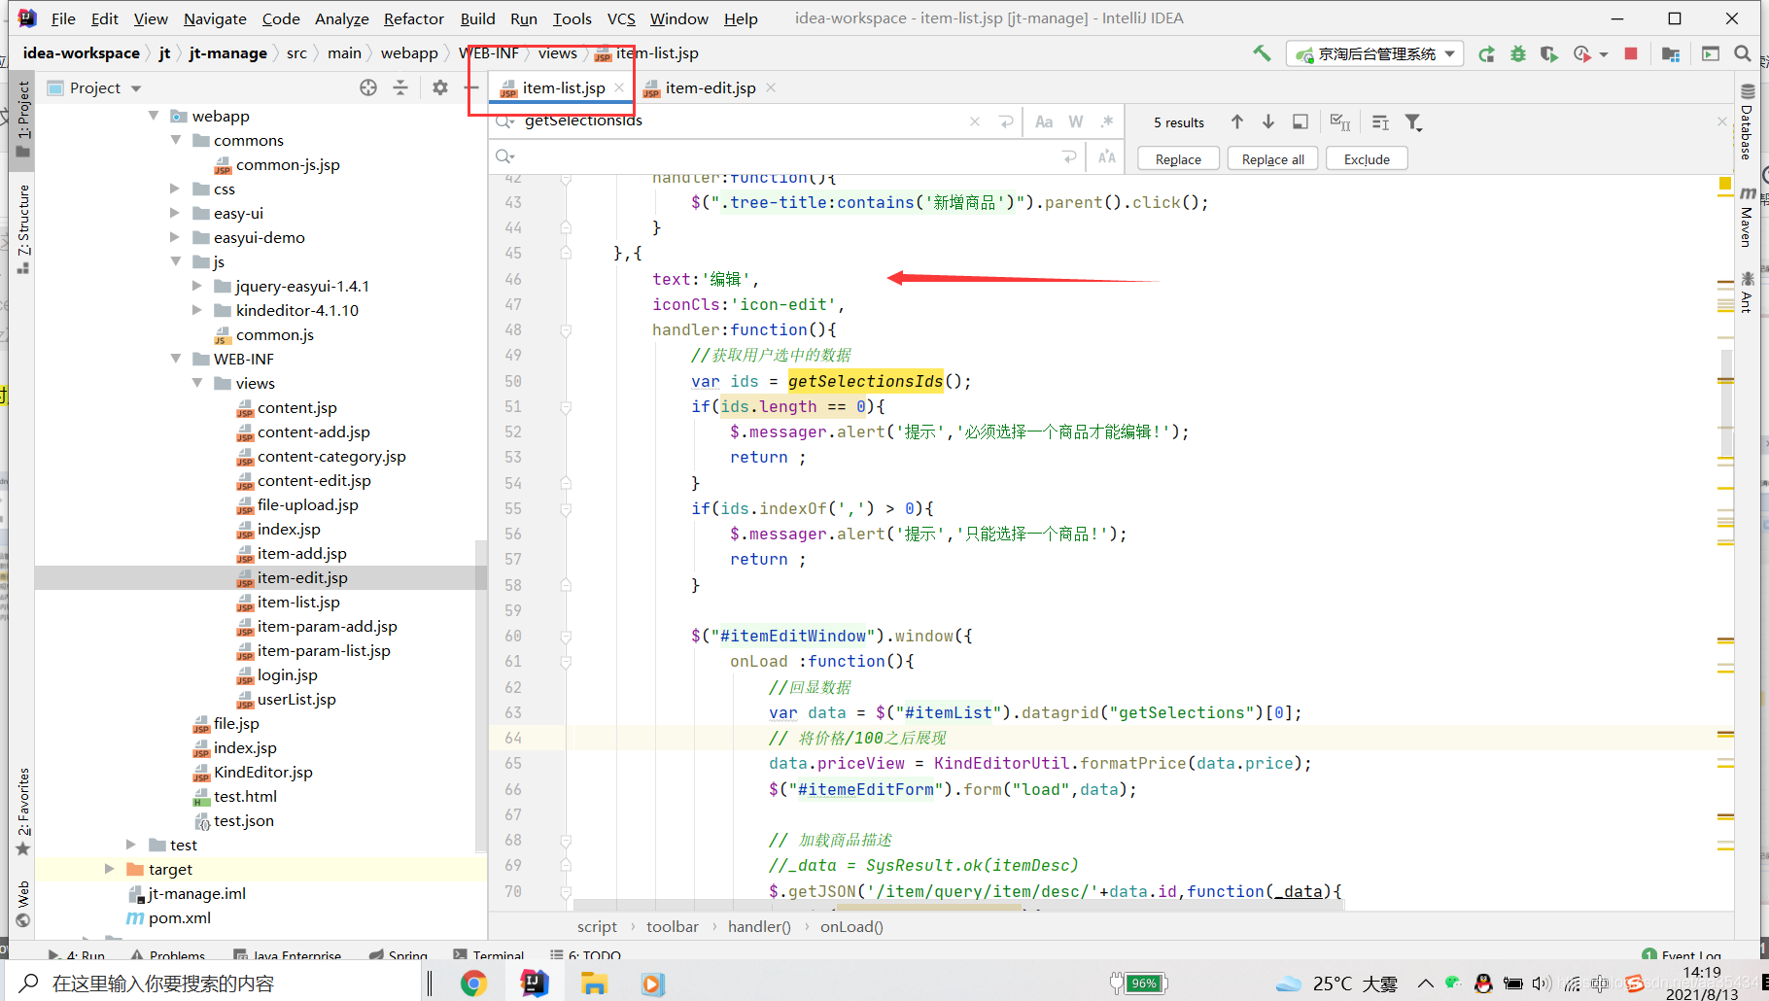The height and width of the screenshot is (1001, 1769).
Task: Switch to item-edit.jsp editor tab
Action: 710,87
